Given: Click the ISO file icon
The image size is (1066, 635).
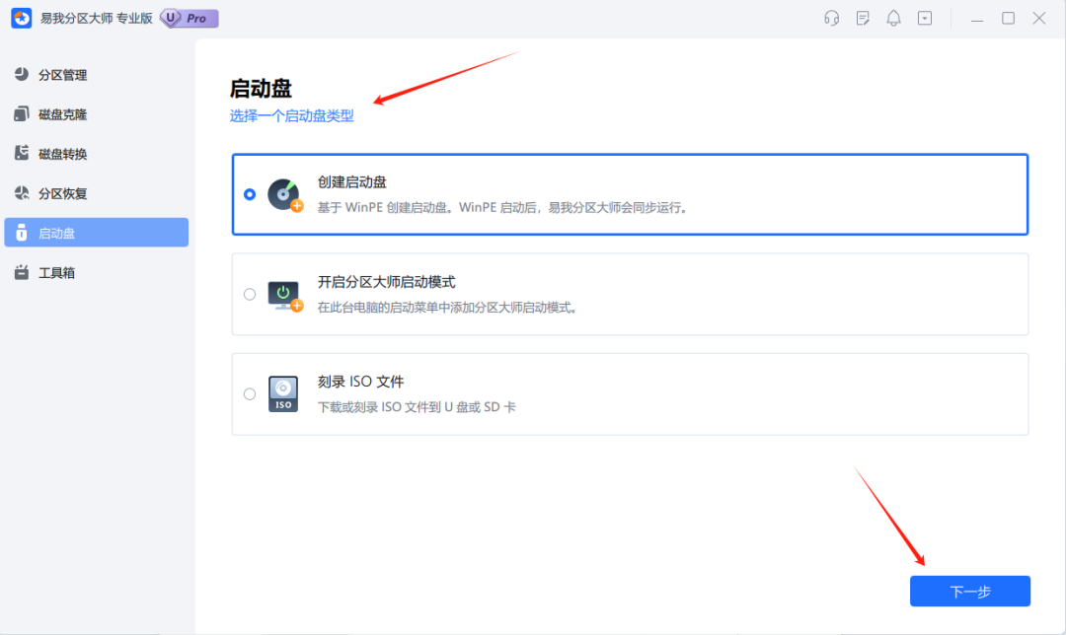Looking at the screenshot, I should coord(283,394).
